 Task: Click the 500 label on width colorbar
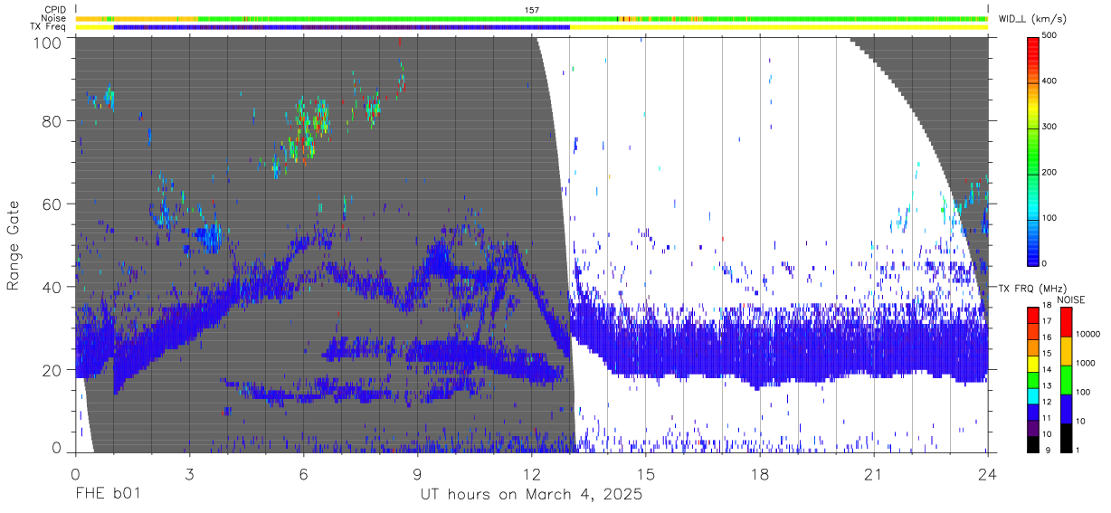1050,36
